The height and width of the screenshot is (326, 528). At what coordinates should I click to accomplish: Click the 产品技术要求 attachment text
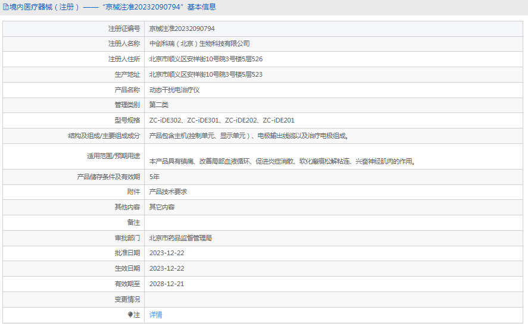168,192
